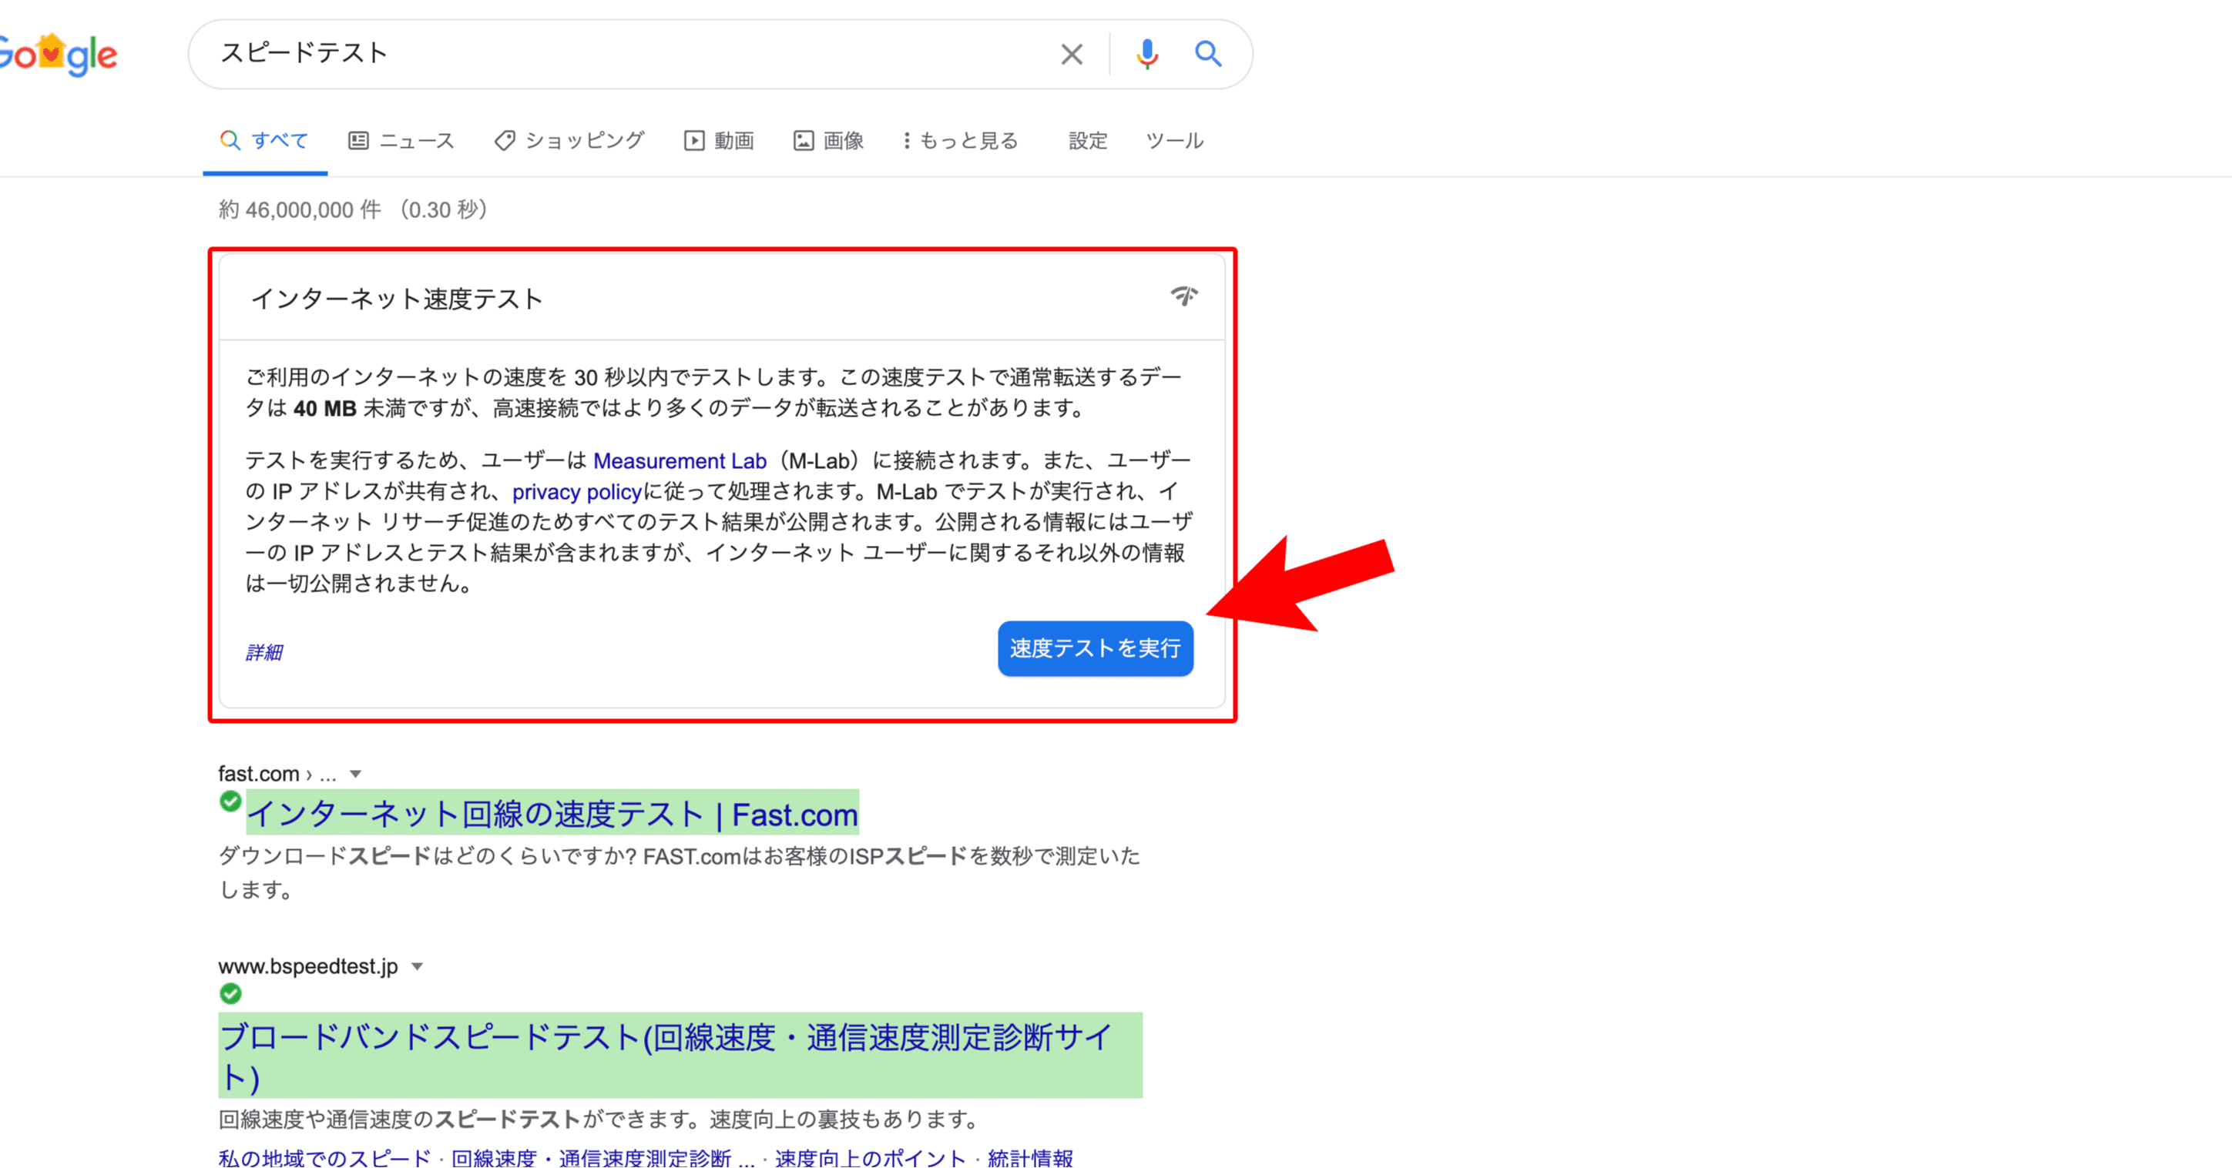Screen dimensions: 2232x1168
Task: Open the 回線速度・通信速度測定診断 sitelink
Action: click(603, 1158)
